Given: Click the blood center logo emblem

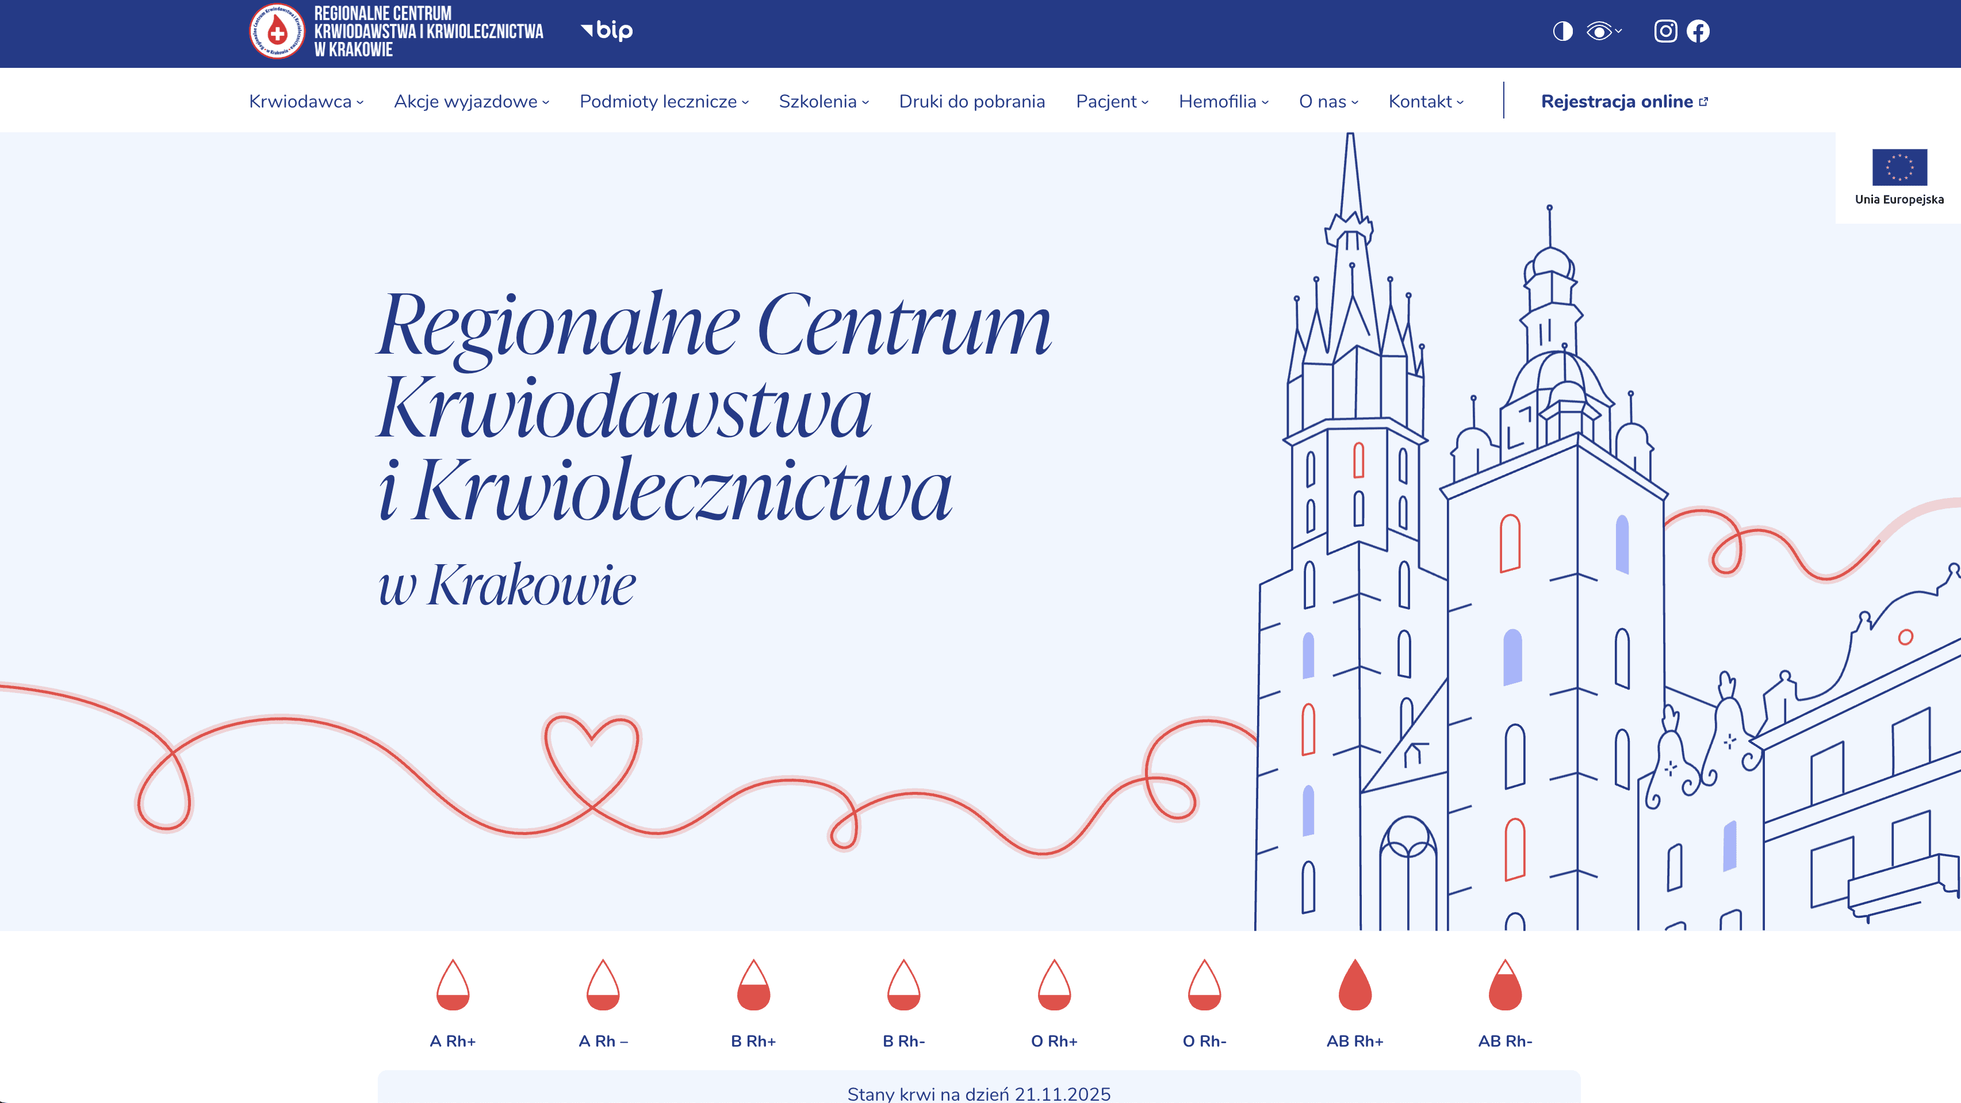Looking at the screenshot, I should pyautogui.click(x=277, y=31).
